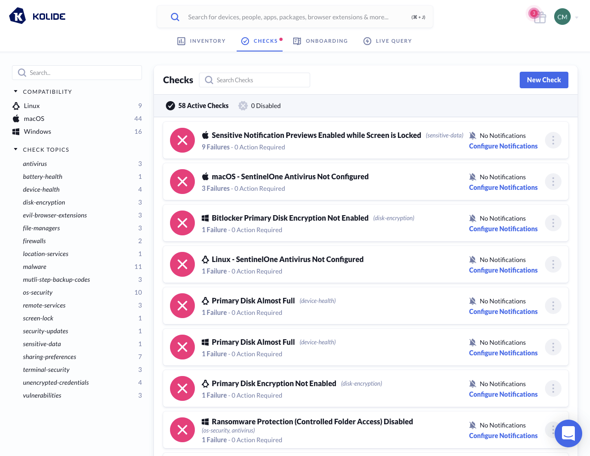Open the chat support bubble
Screen dimensions: 590x456
pos(568,433)
